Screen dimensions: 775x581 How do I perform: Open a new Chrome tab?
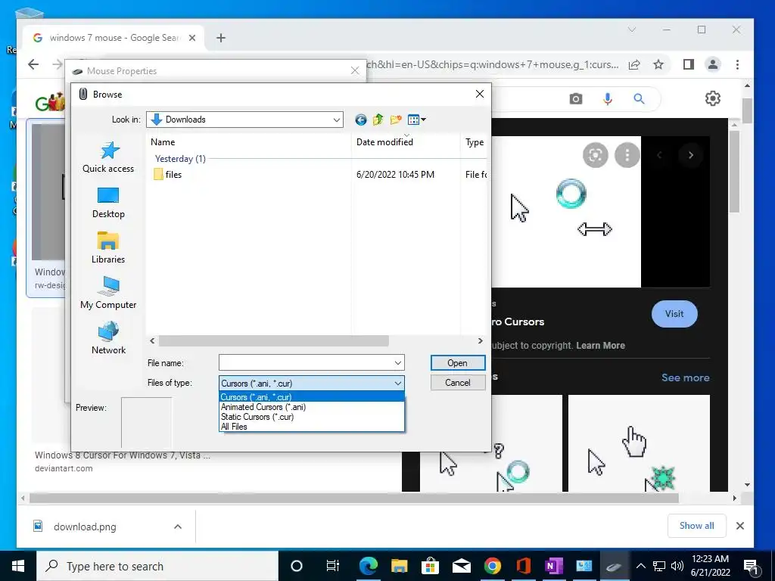[221, 38]
